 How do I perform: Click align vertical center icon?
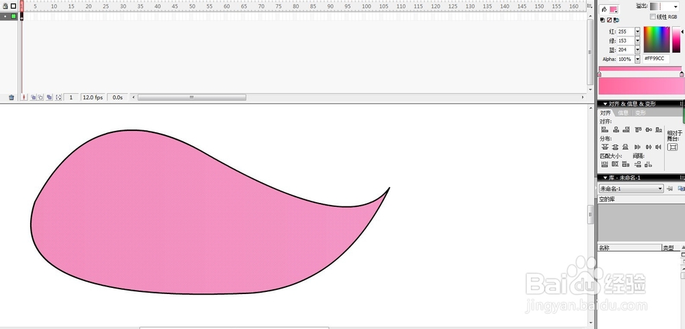coord(648,130)
